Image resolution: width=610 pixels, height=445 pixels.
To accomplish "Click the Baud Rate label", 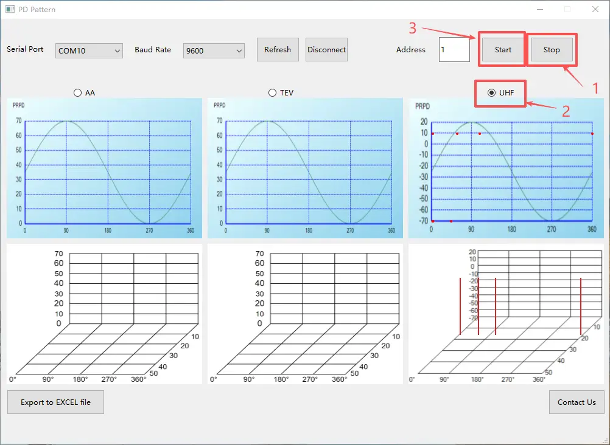I will (153, 49).
